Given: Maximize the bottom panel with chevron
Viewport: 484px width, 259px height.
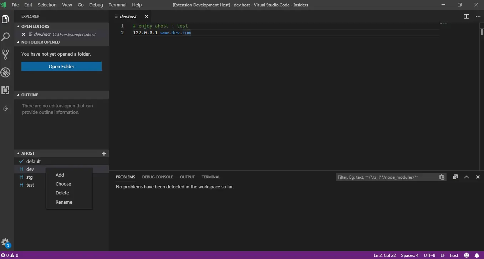Looking at the screenshot, I should coord(466,177).
